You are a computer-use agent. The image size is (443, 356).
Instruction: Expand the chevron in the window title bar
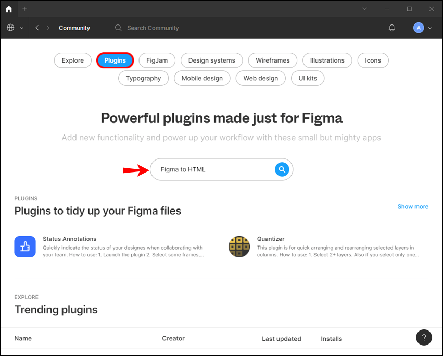click(x=364, y=9)
